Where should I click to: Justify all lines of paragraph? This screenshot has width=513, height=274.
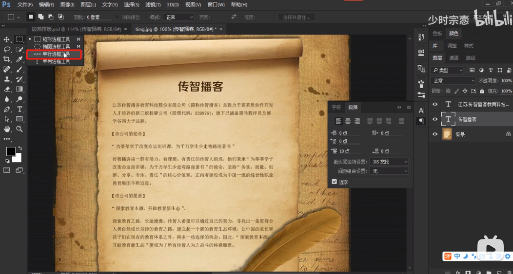click(401, 121)
